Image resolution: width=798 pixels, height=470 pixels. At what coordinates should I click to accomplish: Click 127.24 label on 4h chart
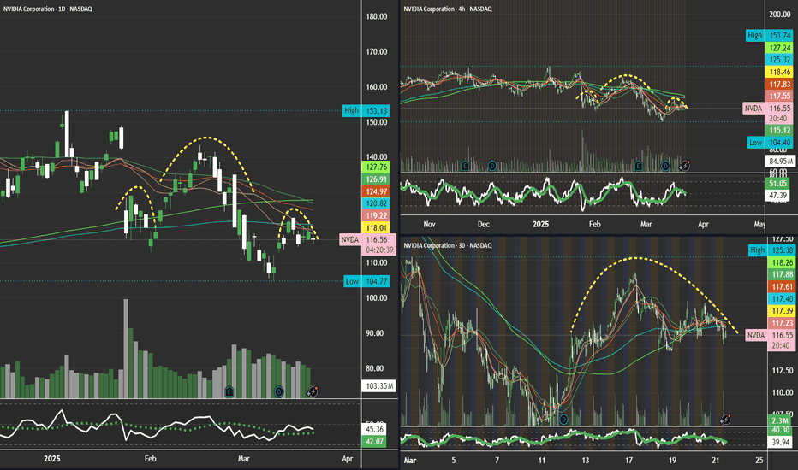tap(779, 48)
